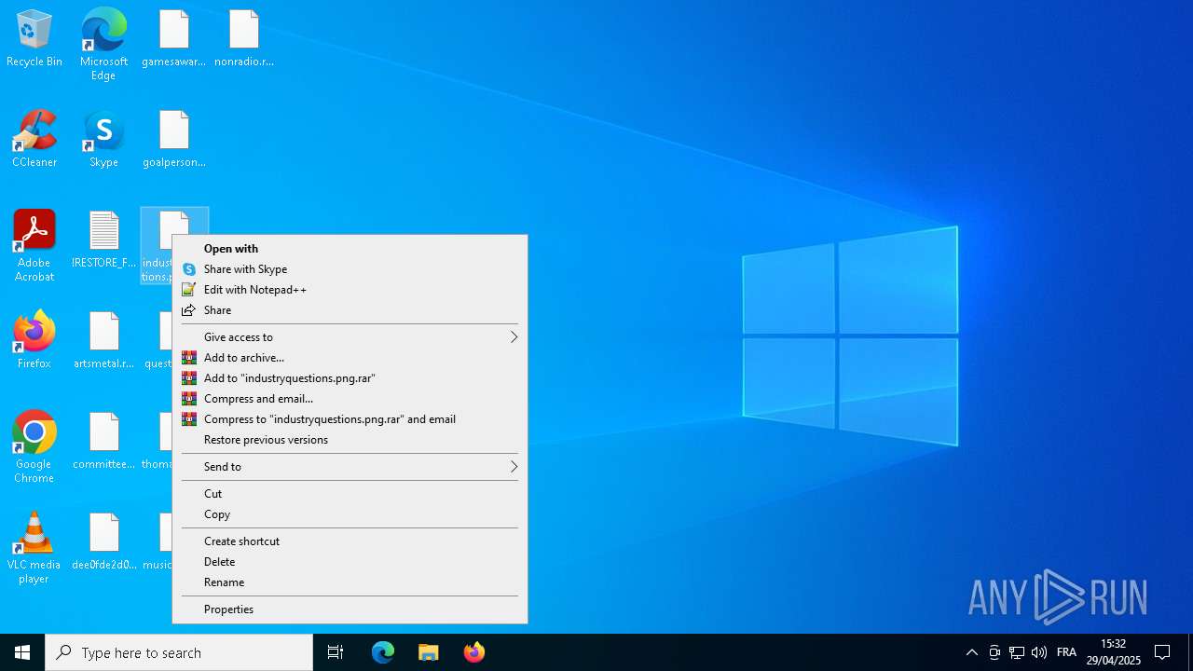The image size is (1193, 671).
Task: Choose Share with Skype menu entry
Action: (x=350, y=269)
